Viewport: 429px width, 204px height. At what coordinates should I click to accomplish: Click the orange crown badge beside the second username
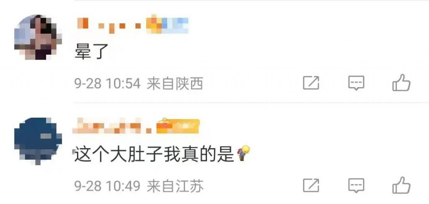(x=178, y=126)
